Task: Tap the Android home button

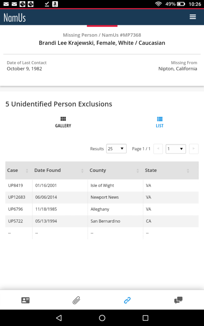Action: tap(102, 318)
